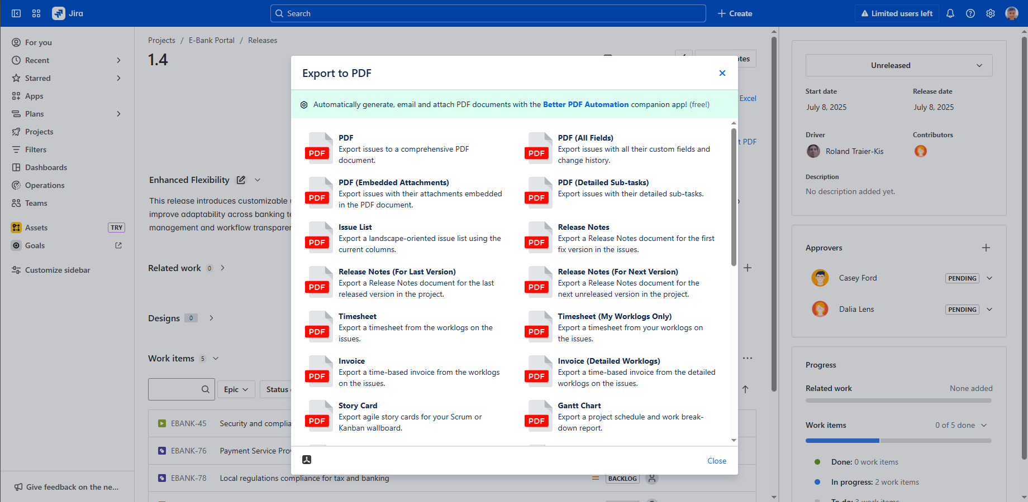Open the Epic filter dropdown

pyautogui.click(x=236, y=389)
